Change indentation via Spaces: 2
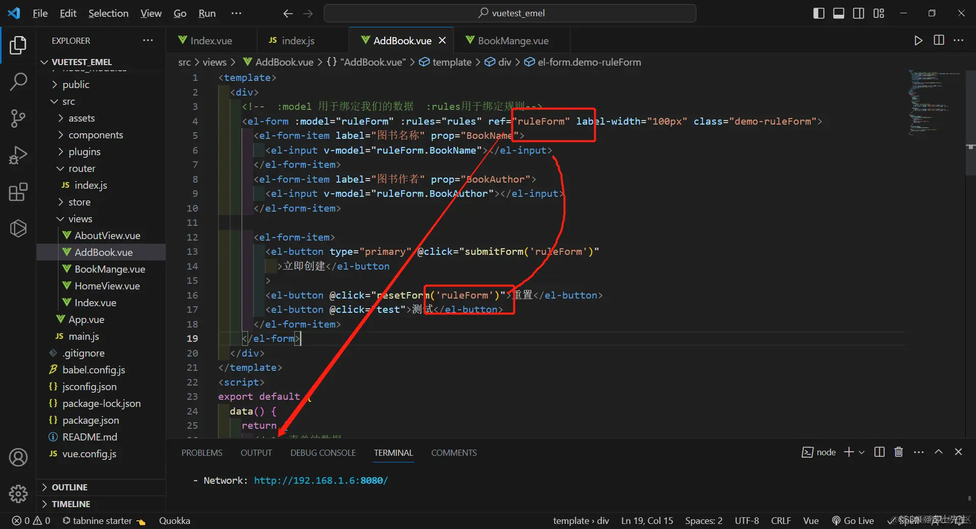 coord(704,520)
